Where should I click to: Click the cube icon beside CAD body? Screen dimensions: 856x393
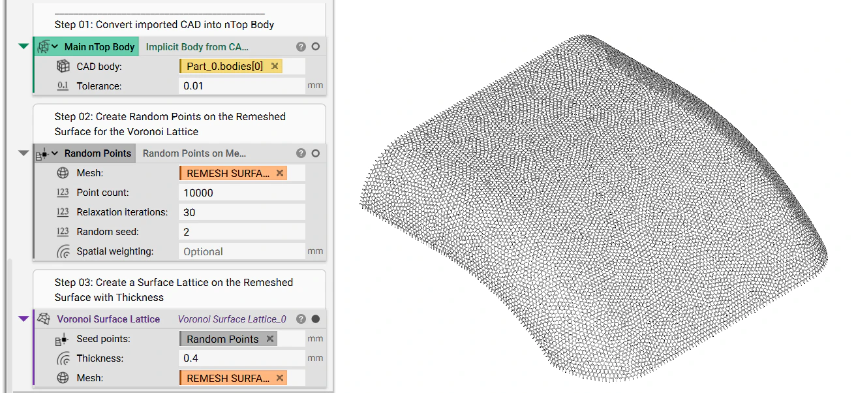tap(62, 67)
